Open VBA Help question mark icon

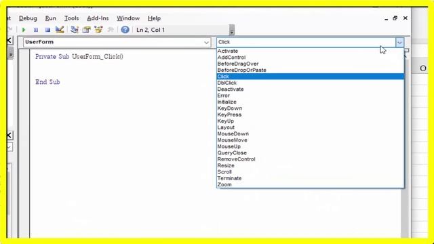(125, 30)
